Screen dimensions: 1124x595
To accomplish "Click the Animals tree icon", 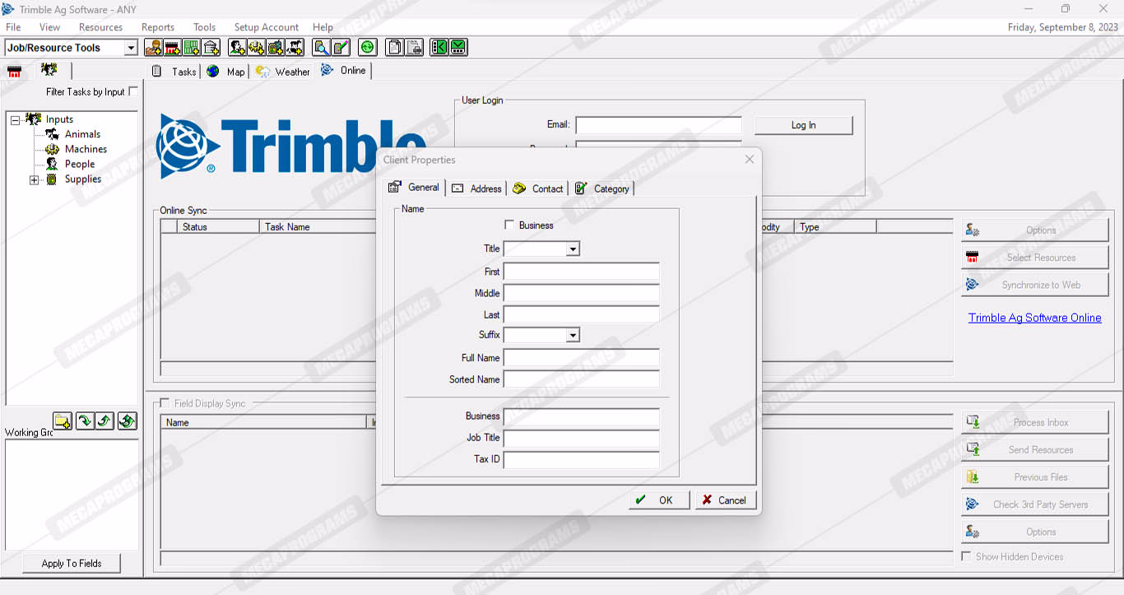I will 52,134.
